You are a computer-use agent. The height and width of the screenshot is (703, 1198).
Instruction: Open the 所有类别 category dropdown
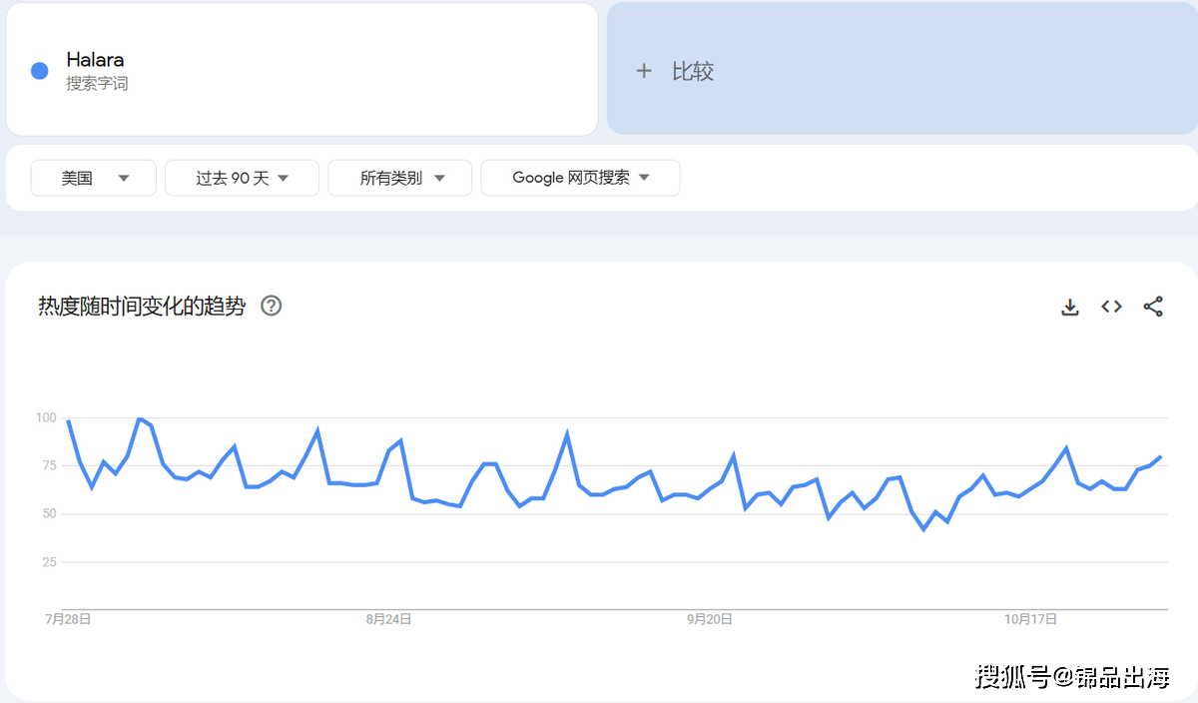point(400,178)
